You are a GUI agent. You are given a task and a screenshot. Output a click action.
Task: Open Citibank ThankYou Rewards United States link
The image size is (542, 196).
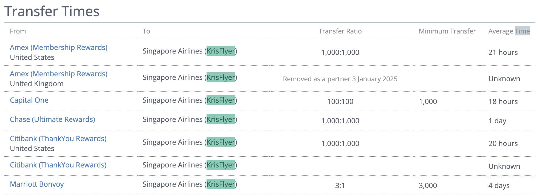click(x=58, y=139)
